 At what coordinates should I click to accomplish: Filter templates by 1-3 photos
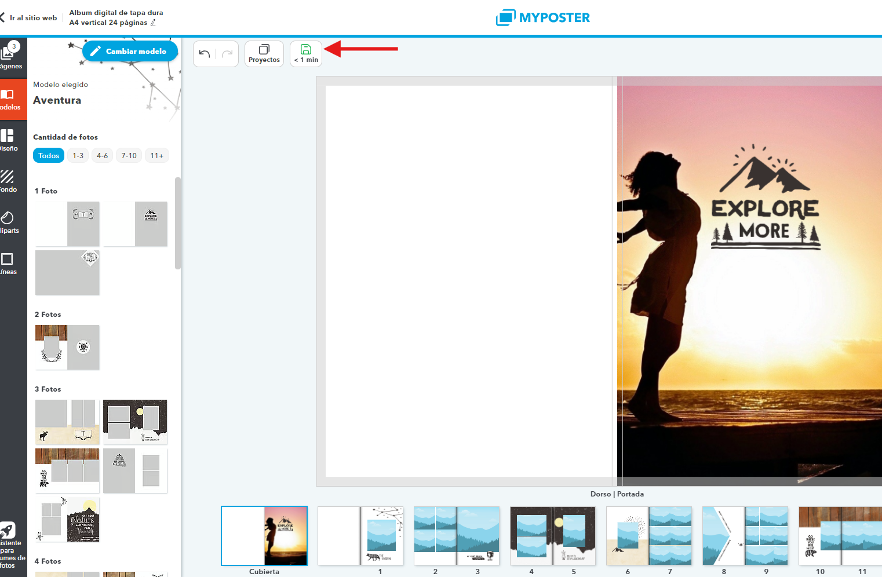pos(78,156)
